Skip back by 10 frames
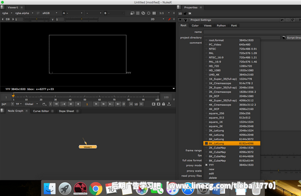The height and width of the screenshot is (196, 301). point(131,104)
